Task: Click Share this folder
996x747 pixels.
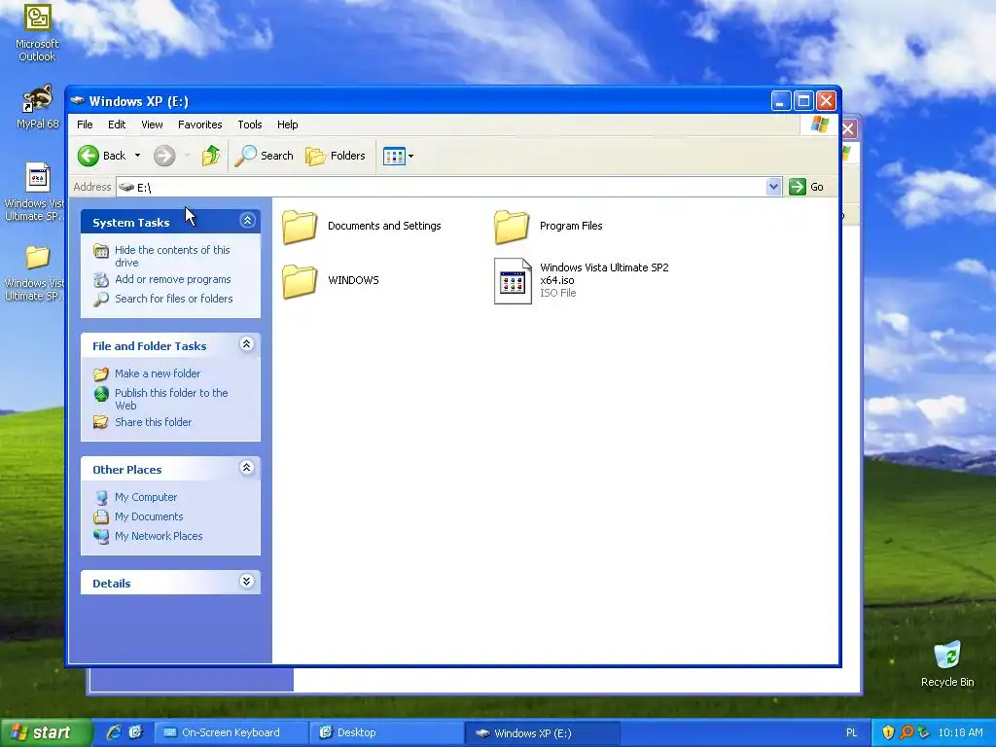Action: (153, 422)
